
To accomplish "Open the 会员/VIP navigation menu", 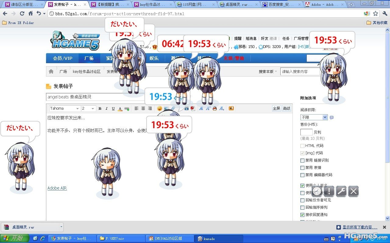I will pos(62,58).
